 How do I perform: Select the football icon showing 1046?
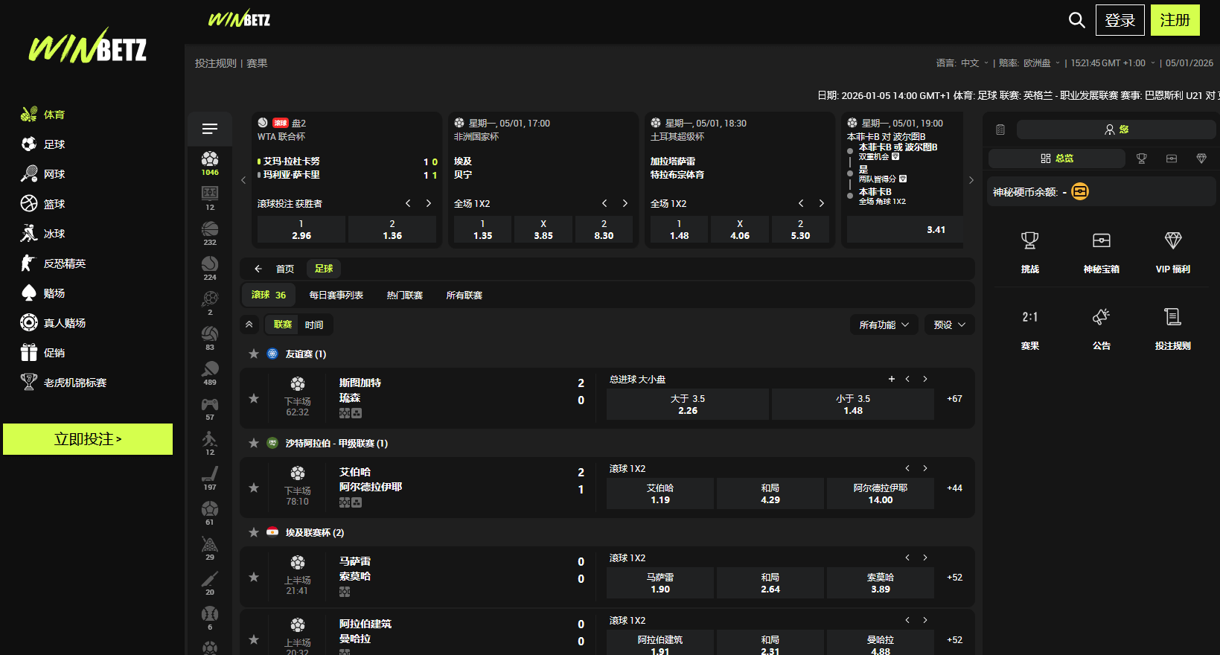(210, 162)
